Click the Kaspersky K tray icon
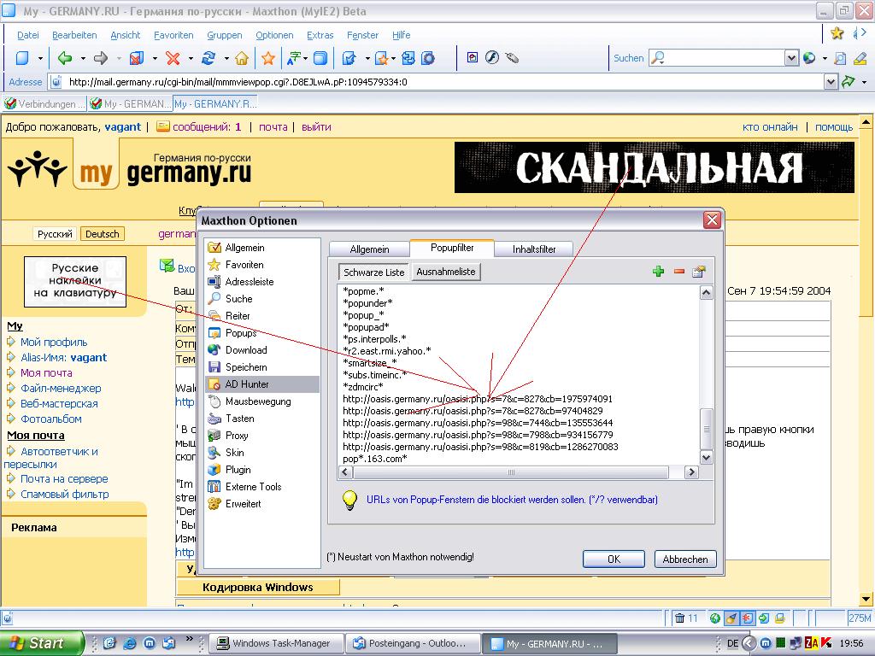The height and width of the screenshot is (656, 875). 826,643
